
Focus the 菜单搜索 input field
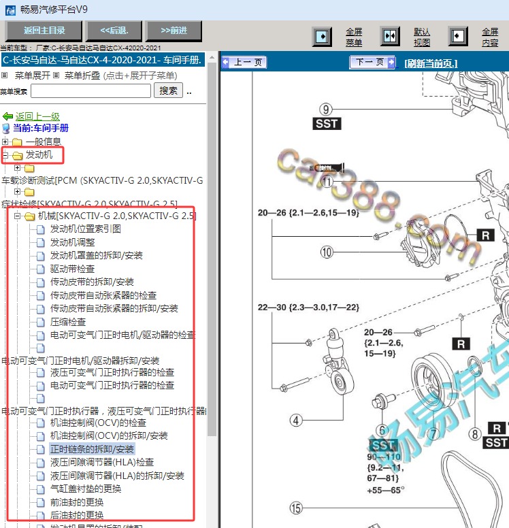pyautogui.click(x=91, y=91)
